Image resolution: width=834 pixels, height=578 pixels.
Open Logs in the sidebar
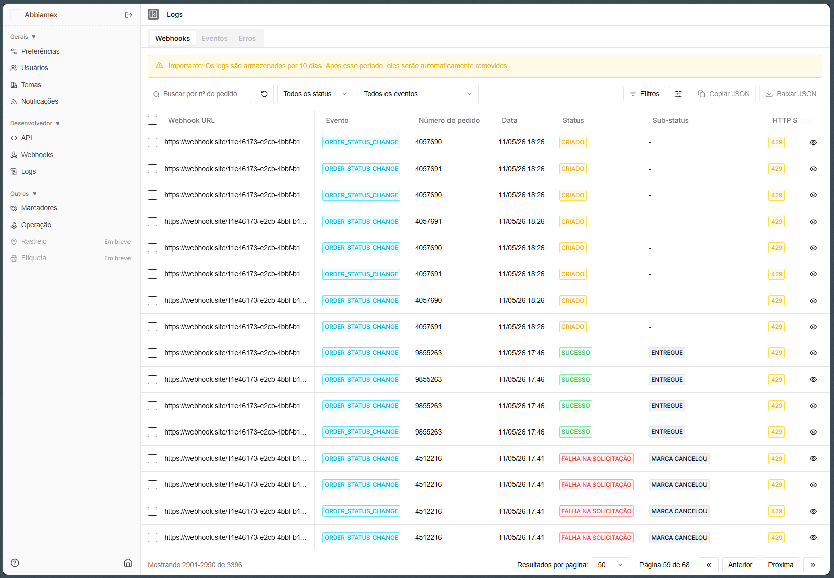coord(28,171)
